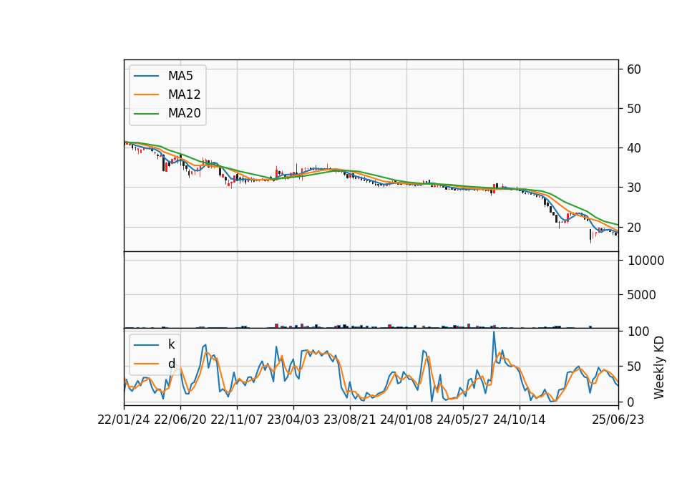
Task: Click the price axis value 40
Action: pyautogui.click(x=634, y=148)
